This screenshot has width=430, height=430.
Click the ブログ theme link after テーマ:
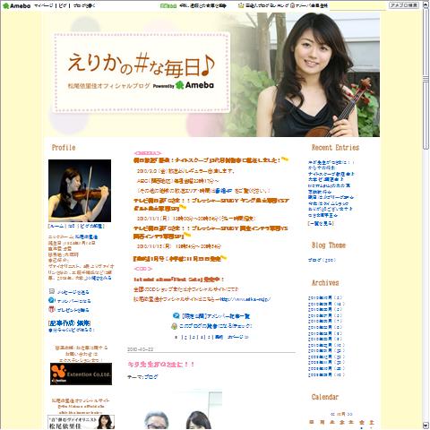pyautogui.click(x=151, y=377)
